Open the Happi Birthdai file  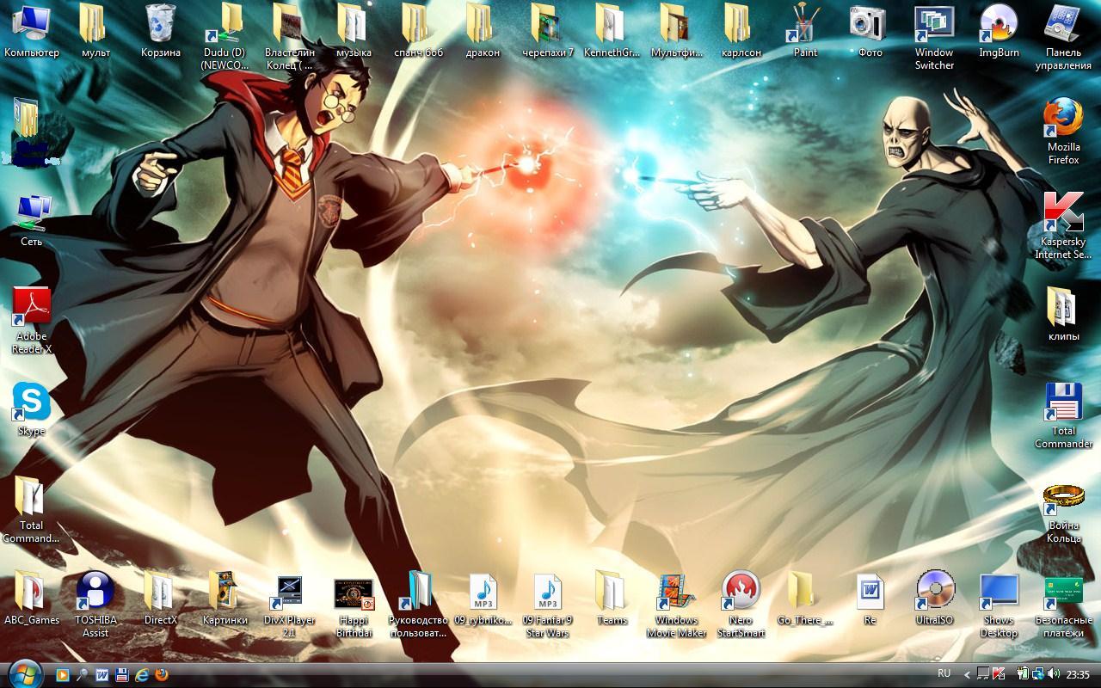point(354,606)
